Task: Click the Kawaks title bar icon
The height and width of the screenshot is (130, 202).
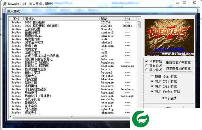Action: [5, 4]
